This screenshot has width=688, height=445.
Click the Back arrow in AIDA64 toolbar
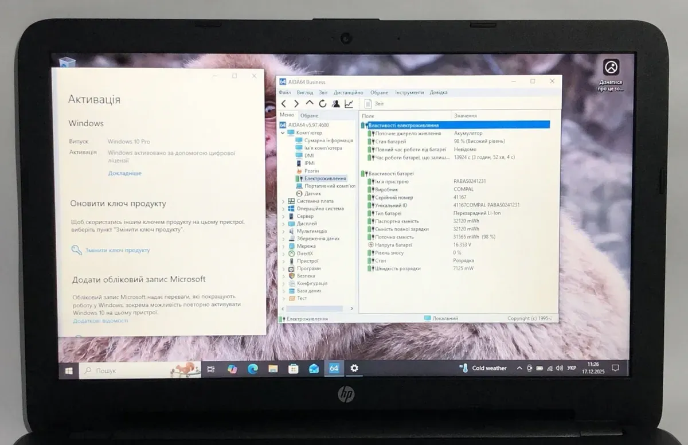284,104
